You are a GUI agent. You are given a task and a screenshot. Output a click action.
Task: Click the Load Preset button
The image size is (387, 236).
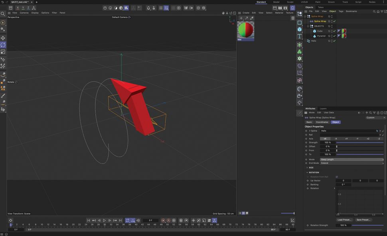click(344, 220)
